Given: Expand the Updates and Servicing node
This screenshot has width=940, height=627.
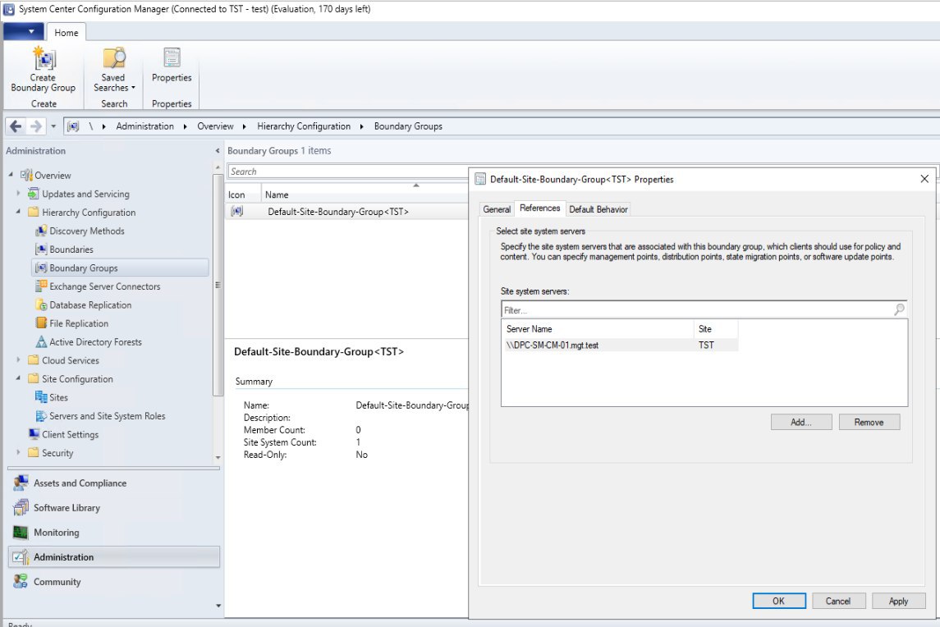Looking at the screenshot, I should (x=18, y=193).
